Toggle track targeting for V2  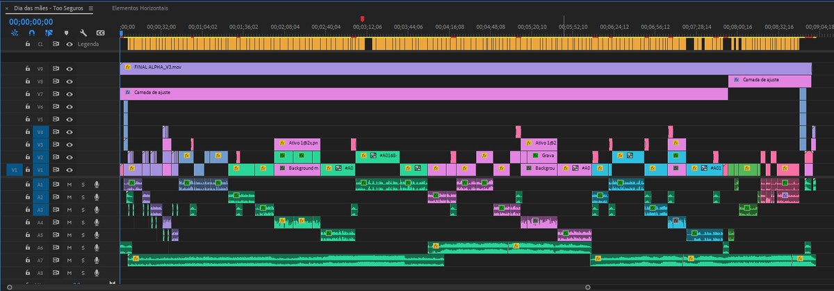coord(41,157)
